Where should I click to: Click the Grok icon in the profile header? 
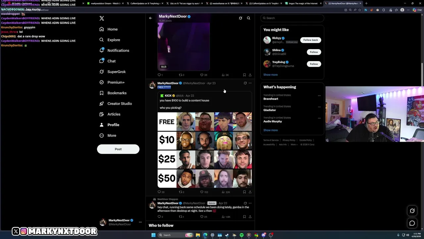pyautogui.click(x=240, y=18)
